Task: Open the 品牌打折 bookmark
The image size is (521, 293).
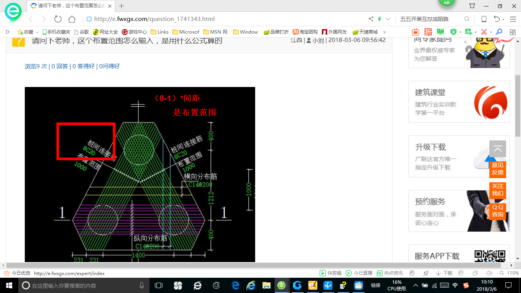Action: tap(276, 32)
